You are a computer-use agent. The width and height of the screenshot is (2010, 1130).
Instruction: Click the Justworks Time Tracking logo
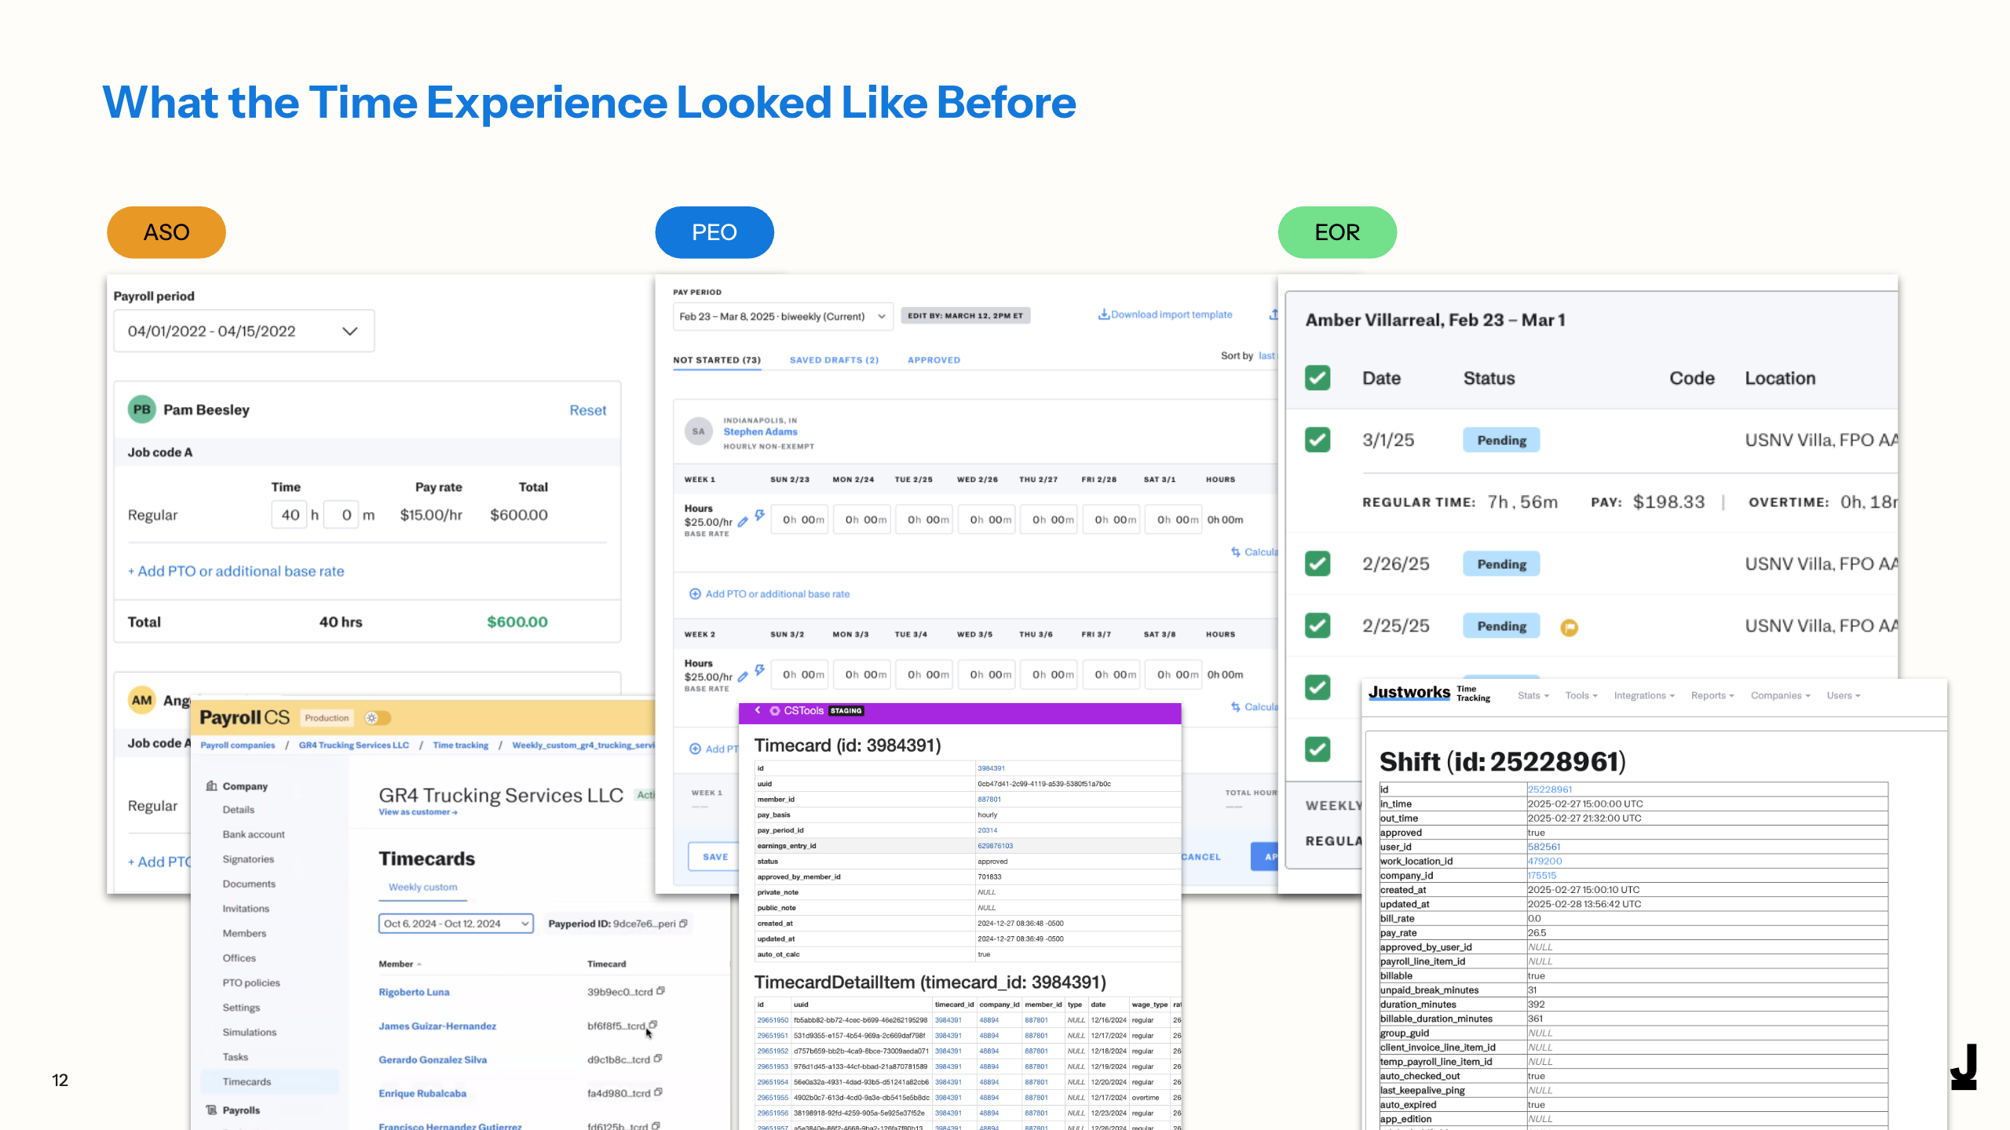(1429, 693)
